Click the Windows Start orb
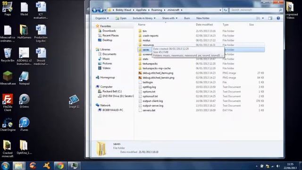 [5, 166]
